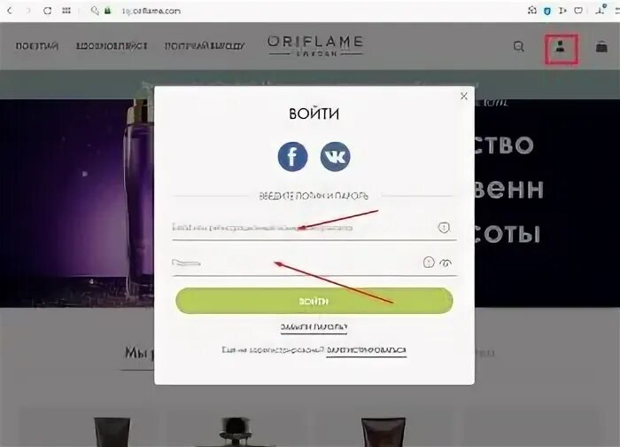Open the Oriflame logo homepage link
The image size is (620, 447).
coord(315,46)
